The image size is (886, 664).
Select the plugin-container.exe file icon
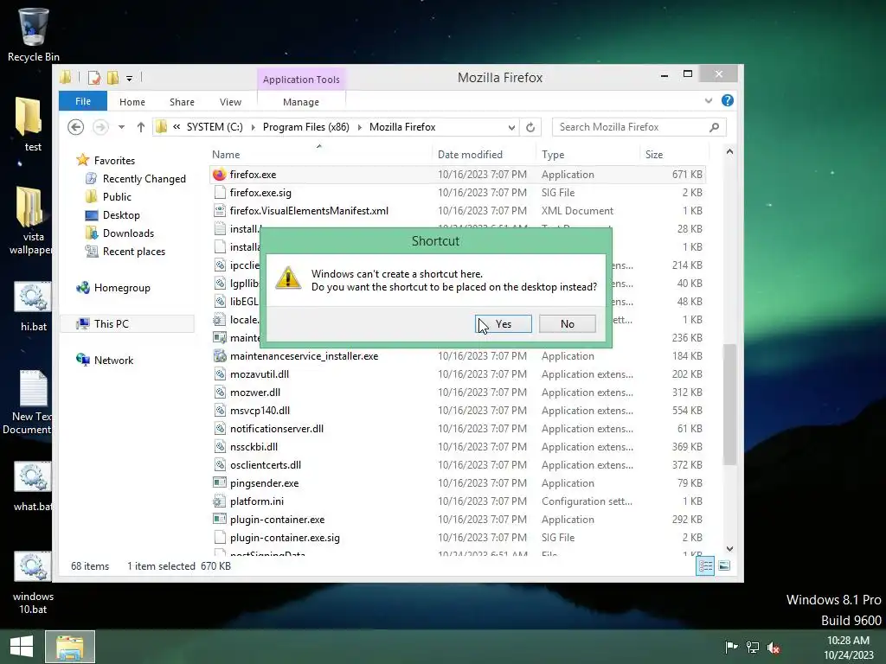coord(220,519)
